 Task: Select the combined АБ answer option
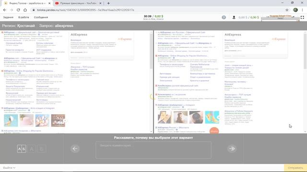point(22,149)
